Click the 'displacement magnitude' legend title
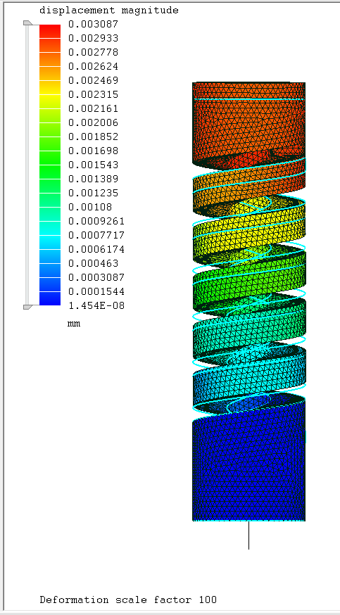Screen dimensions: 340x615 (109, 11)
